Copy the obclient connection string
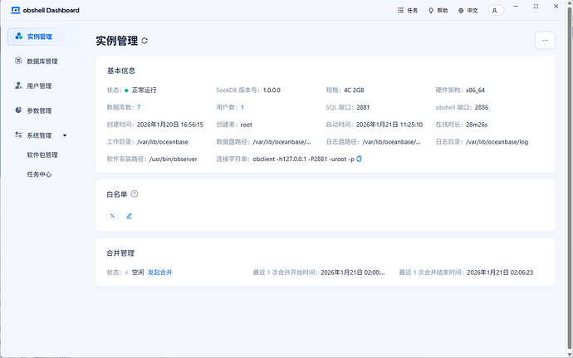 [x=359, y=159]
